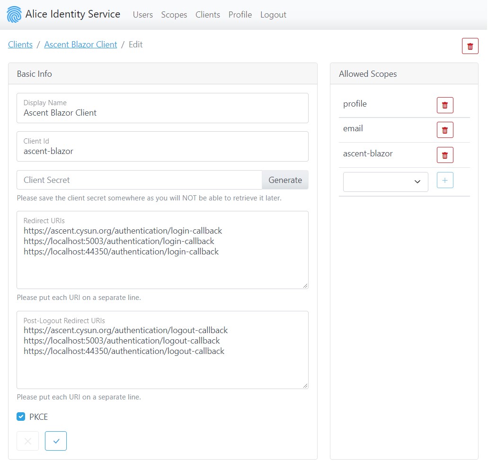
Task: Open the Users menu item
Action: click(x=142, y=15)
